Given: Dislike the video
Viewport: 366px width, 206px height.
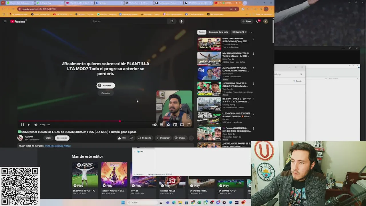Looking at the screenshot, I should pyautogui.click(x=131, y=138).
